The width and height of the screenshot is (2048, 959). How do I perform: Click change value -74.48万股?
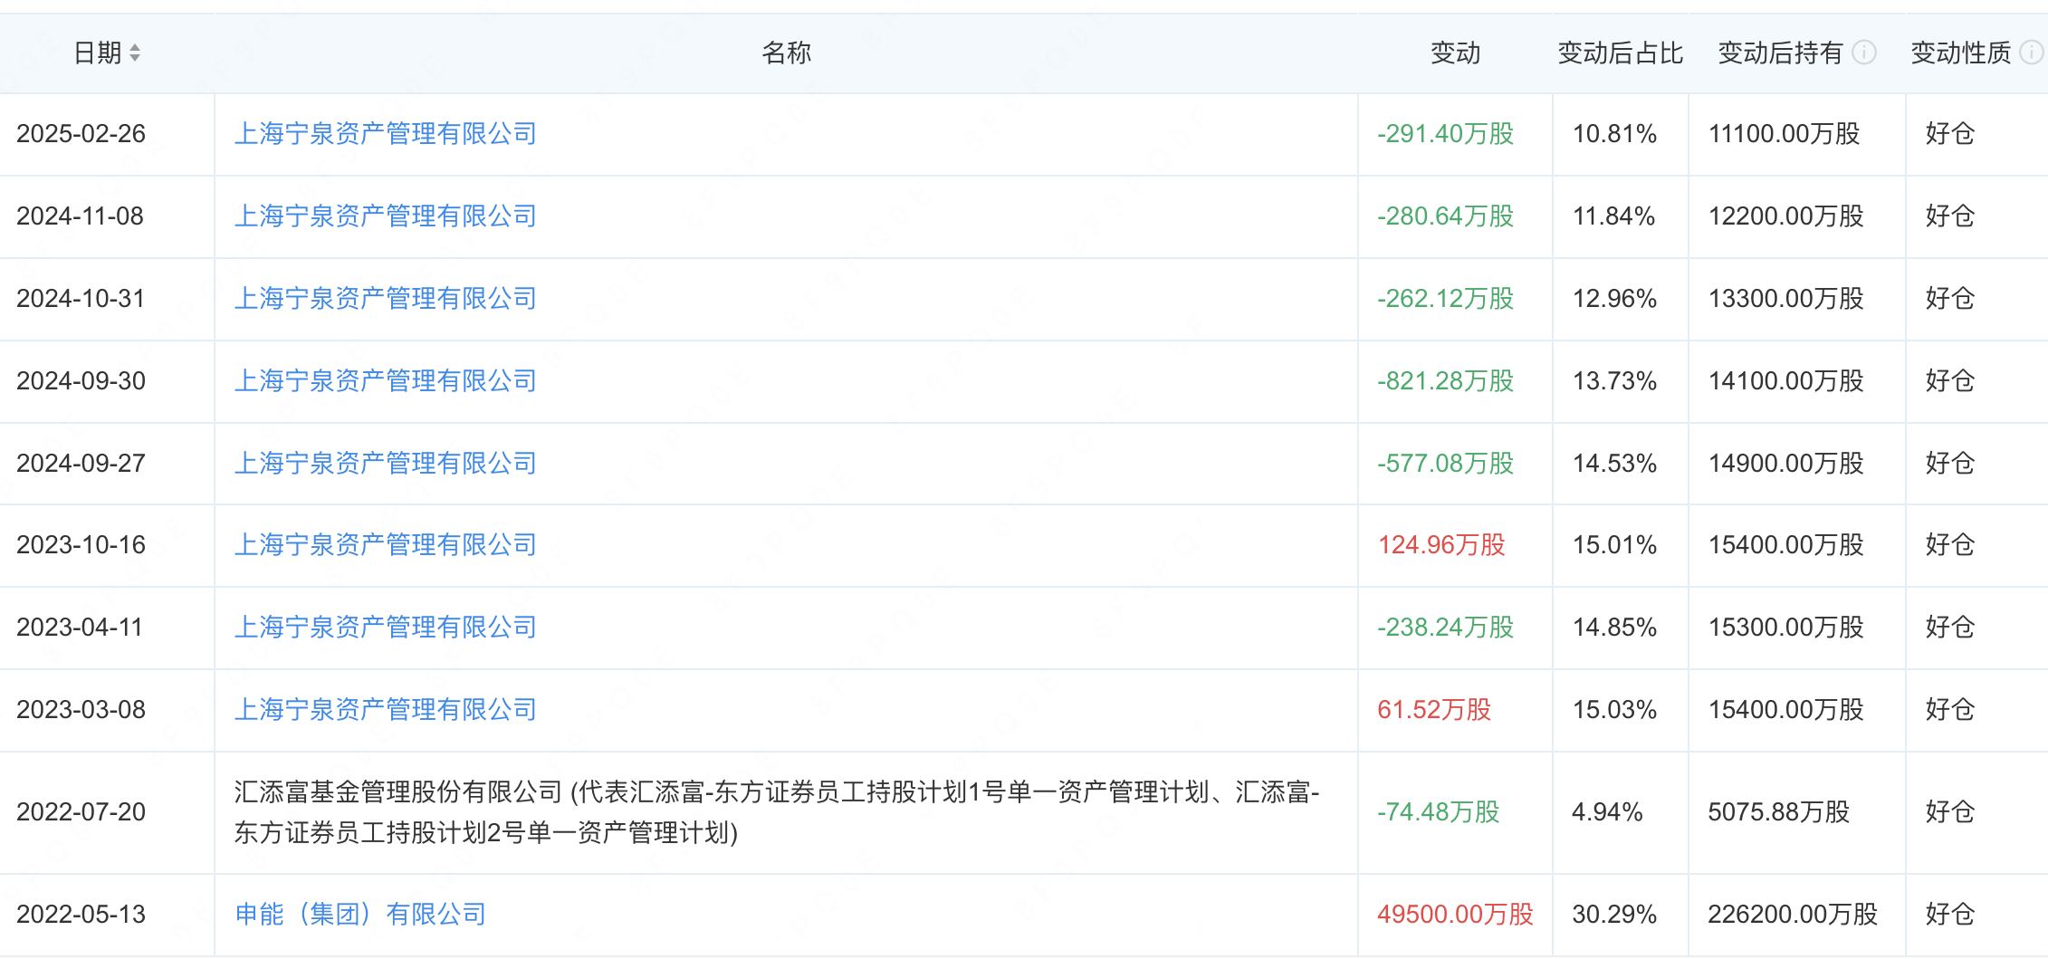pos(1439,812)
